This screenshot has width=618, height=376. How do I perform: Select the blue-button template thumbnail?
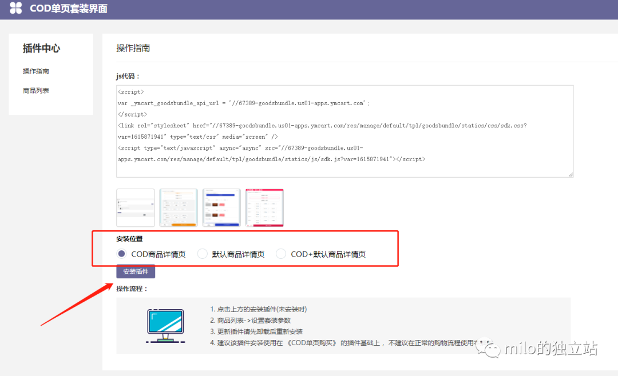tap(221, 207)
